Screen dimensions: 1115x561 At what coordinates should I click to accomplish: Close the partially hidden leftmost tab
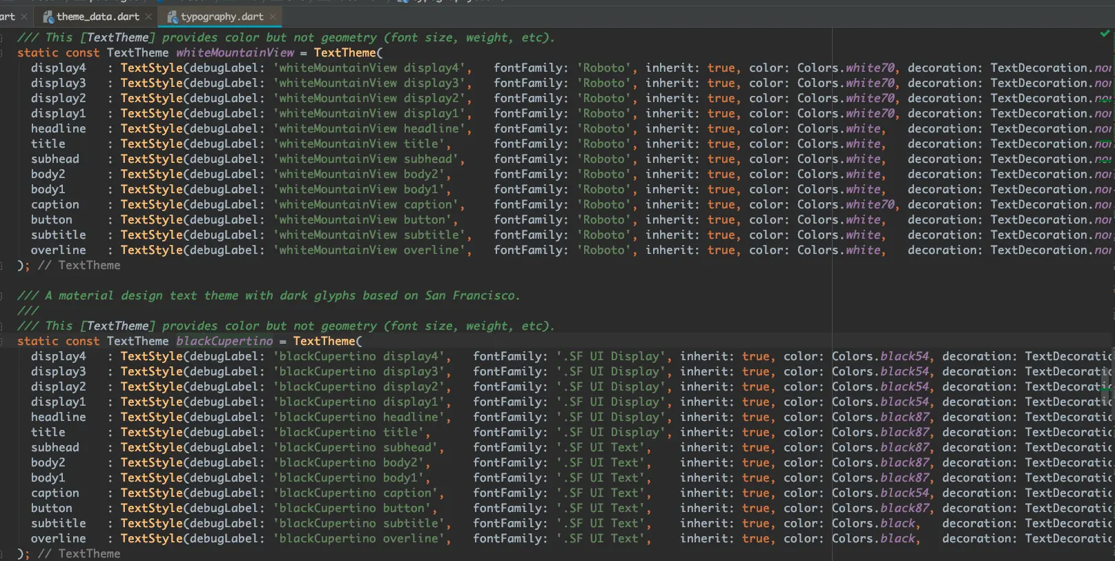[24, 17]
